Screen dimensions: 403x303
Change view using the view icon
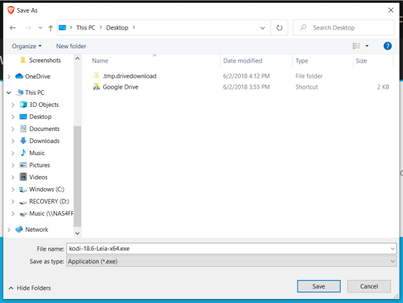(x=356, y=46)
